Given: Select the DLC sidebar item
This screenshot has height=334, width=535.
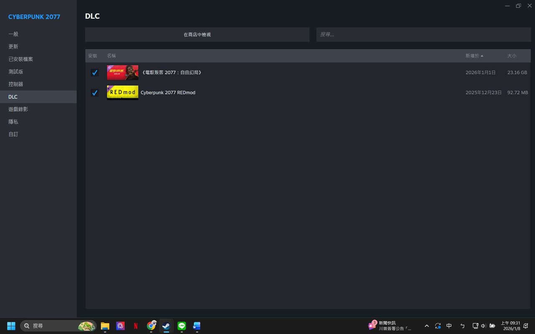Looking at the screenshot, I should click(x=38, y=97).
